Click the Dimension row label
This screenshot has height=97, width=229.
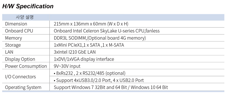16,24
